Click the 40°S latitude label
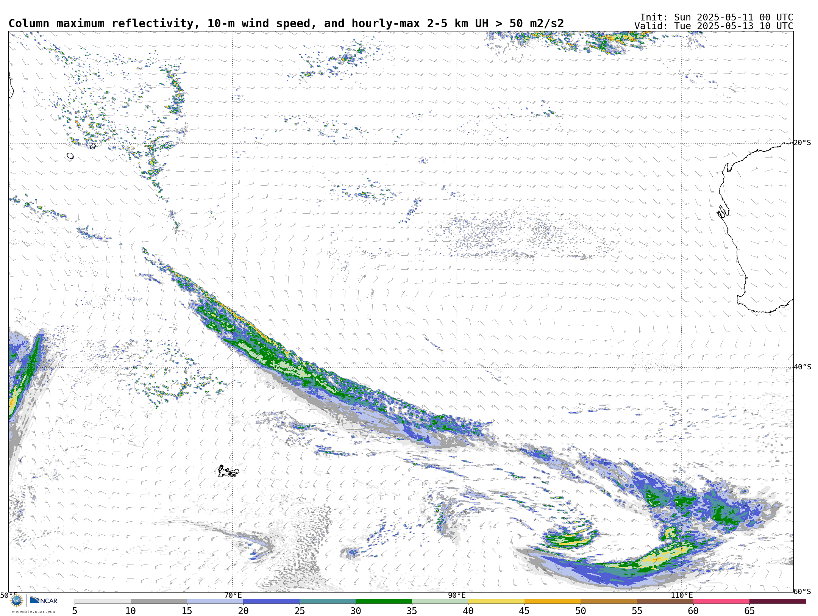 802,367
